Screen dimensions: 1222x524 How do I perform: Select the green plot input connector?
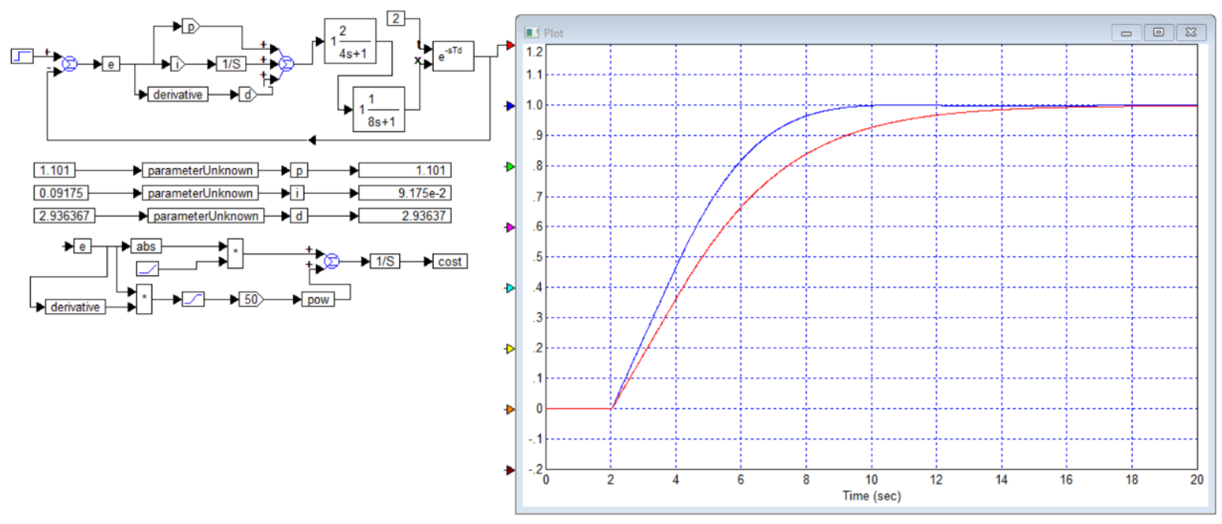pyautogui.click(x=510, y=167)
